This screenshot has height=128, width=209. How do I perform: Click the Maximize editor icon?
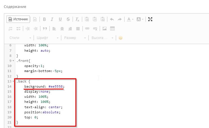pos(150,19)
